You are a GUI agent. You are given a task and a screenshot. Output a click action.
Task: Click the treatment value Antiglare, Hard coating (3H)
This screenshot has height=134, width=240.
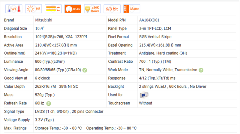tap(163, 53)
